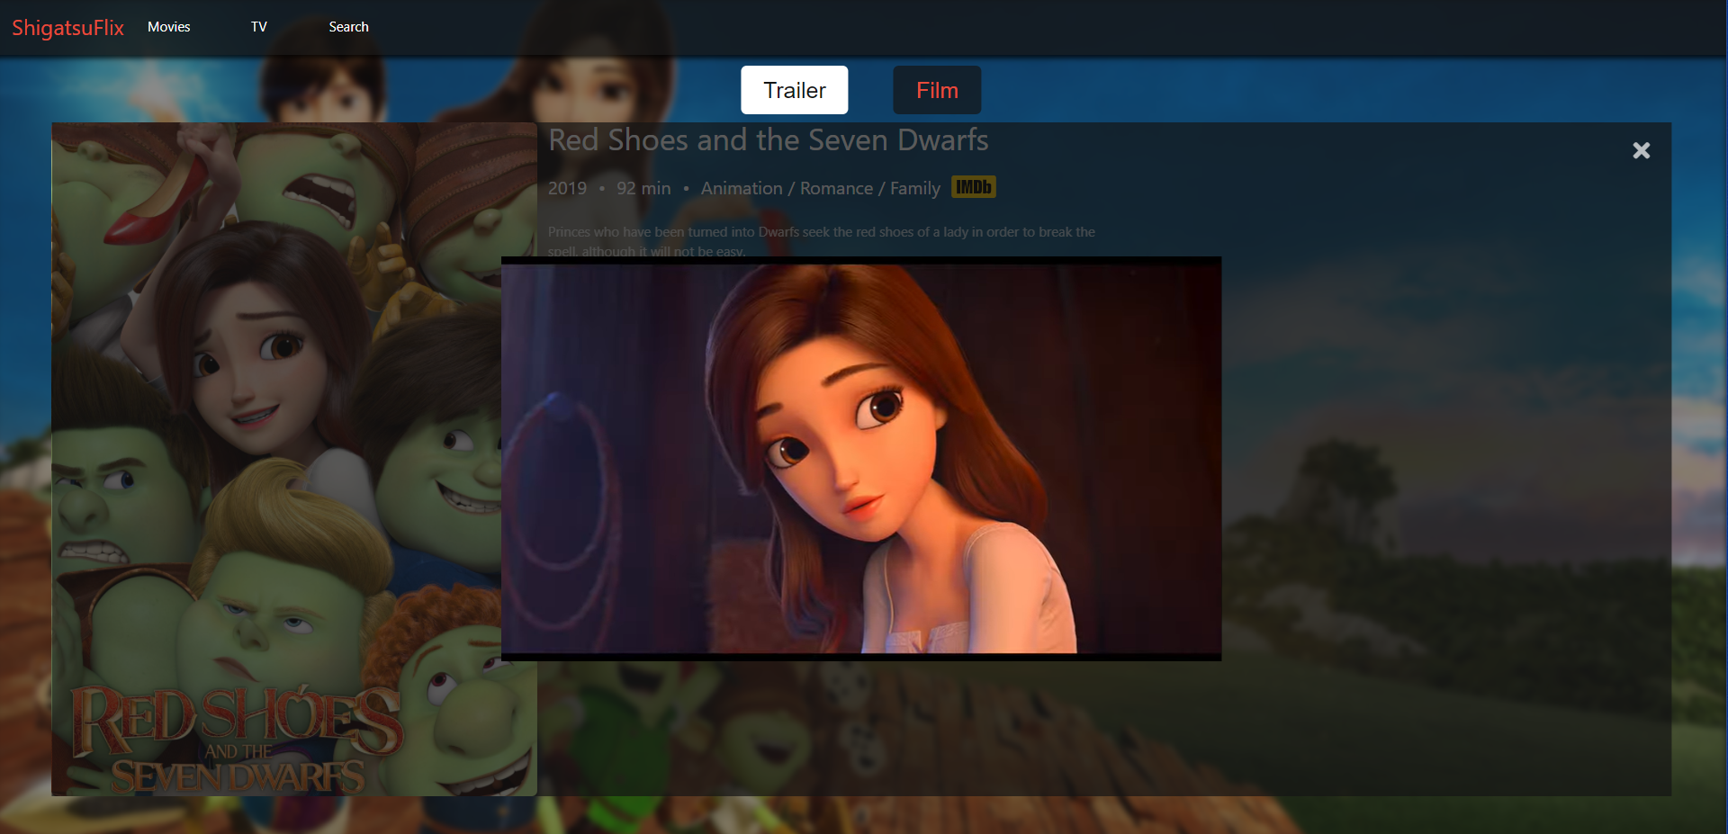
Task: Open the TV menu item
Action: (259, 27)
